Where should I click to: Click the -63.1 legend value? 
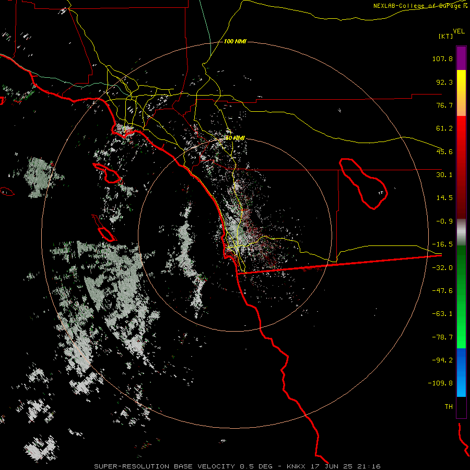[442, 314]
